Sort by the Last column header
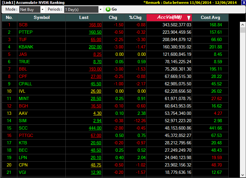This screenshot has width=246, height=178. [x=84, y=17]
